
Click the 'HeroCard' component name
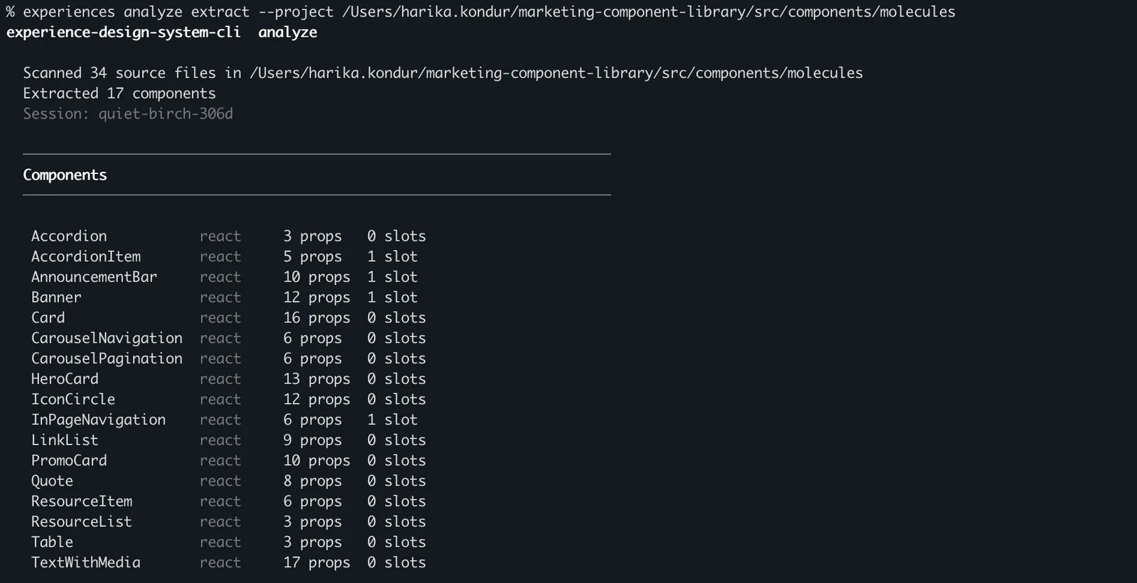pyautogui.click(x=65, y=379)
